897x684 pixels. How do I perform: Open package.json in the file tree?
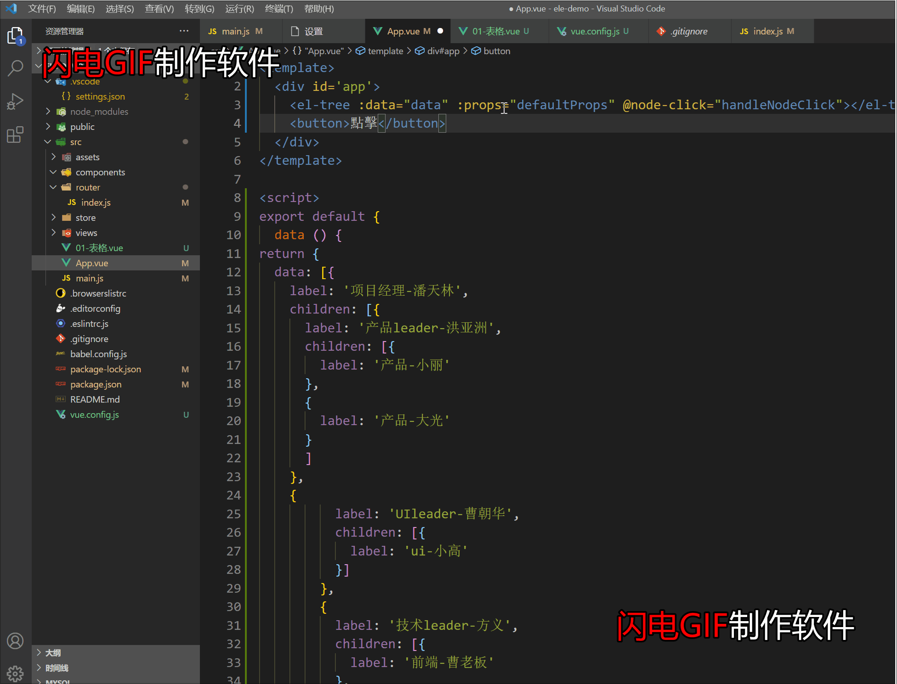click(x=96, y=384)
